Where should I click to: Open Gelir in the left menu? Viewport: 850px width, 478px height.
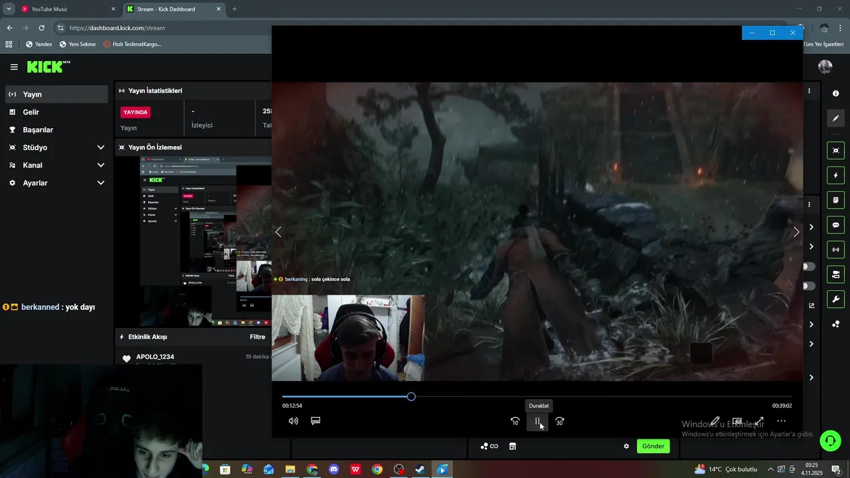coord(56,112)
